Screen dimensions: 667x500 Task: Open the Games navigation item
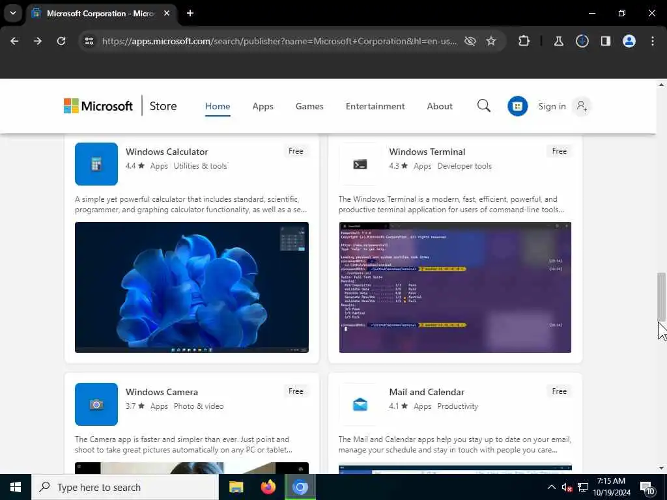coord(309,106)
